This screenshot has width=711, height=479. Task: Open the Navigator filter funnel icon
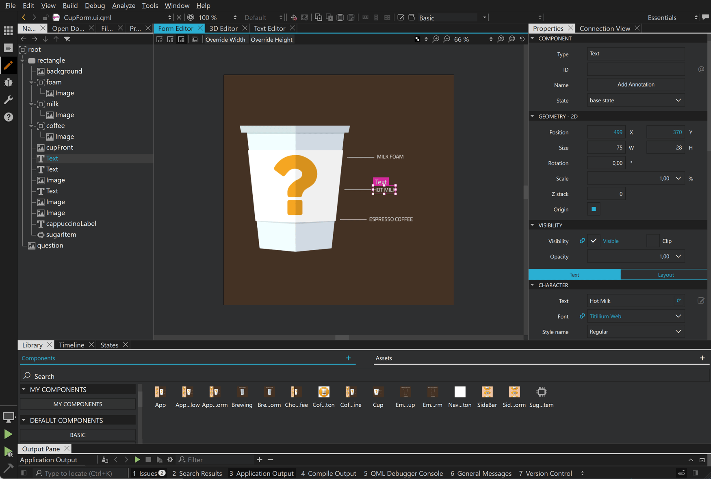(67, 39)
